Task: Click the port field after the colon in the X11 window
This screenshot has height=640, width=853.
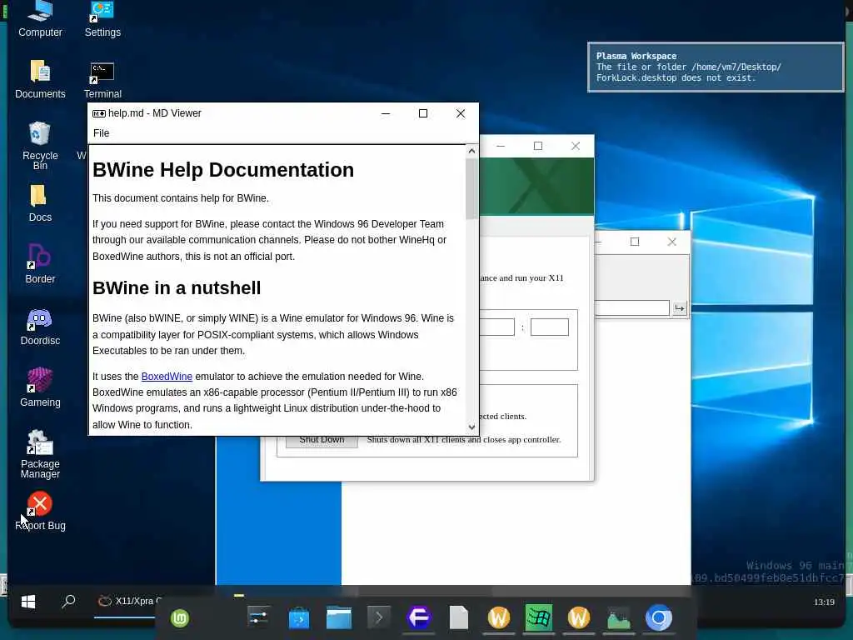Action: [550, 327]
